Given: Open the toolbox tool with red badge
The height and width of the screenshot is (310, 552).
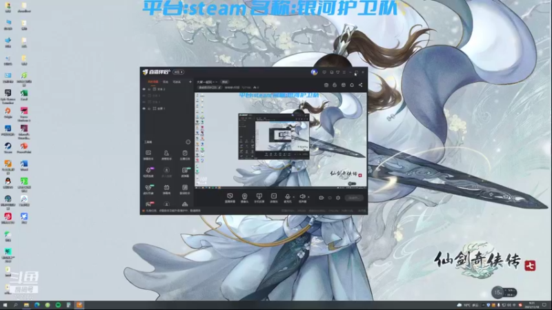Looking at the screenshot, I should (148, 204).
